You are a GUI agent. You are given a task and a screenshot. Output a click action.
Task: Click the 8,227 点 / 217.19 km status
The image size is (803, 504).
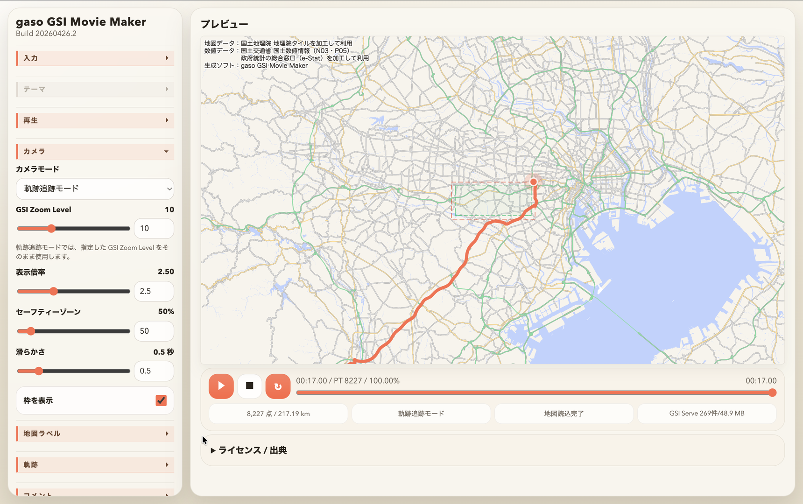pyautogui.click(x=278, y=414)
